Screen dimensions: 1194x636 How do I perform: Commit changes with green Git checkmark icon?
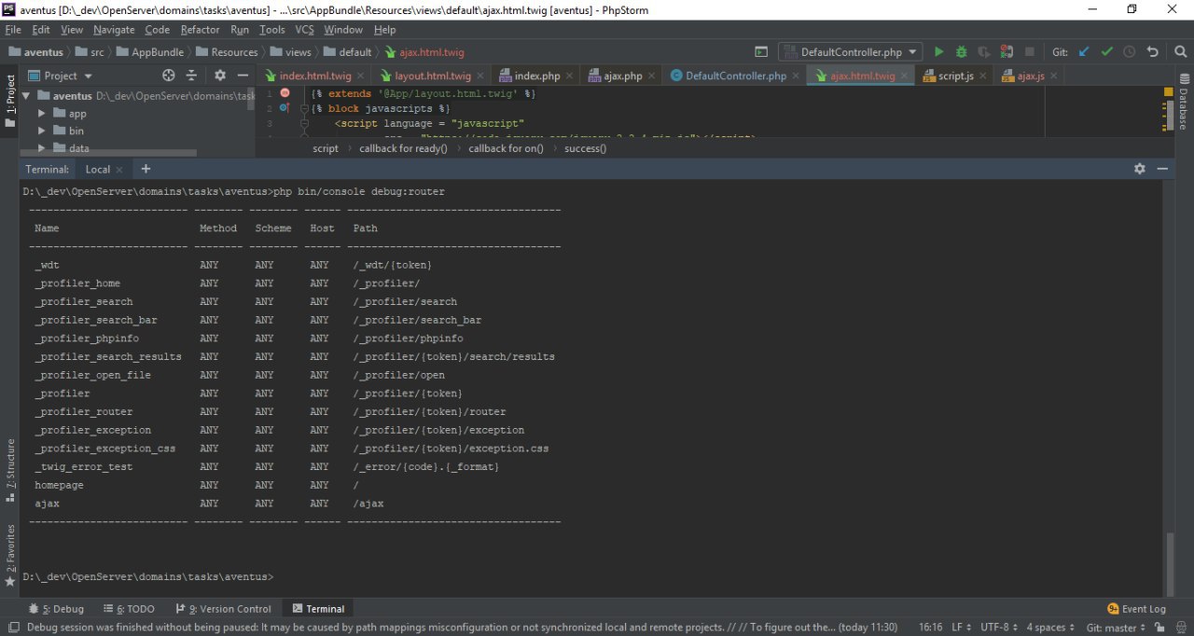[x=1106, y=52]
